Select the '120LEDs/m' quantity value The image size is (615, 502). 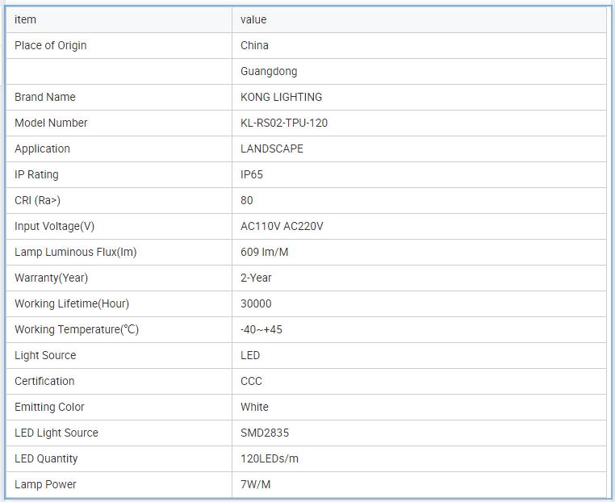click(x=270, y=458)
